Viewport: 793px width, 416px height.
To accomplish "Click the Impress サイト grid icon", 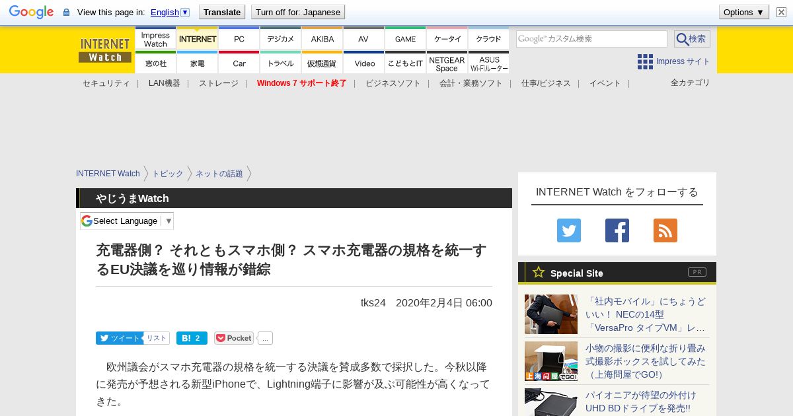I will (x=645, y=61).
